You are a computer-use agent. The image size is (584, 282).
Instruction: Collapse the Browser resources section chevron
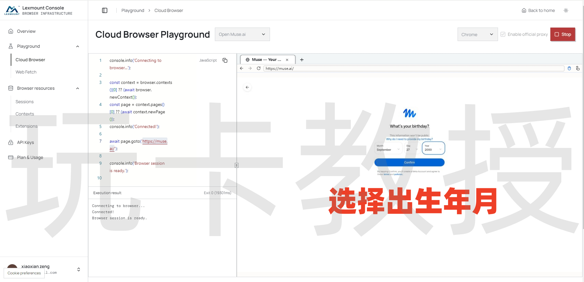[77, 88]
